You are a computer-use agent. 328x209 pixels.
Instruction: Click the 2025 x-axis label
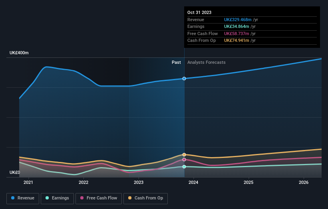248,182
